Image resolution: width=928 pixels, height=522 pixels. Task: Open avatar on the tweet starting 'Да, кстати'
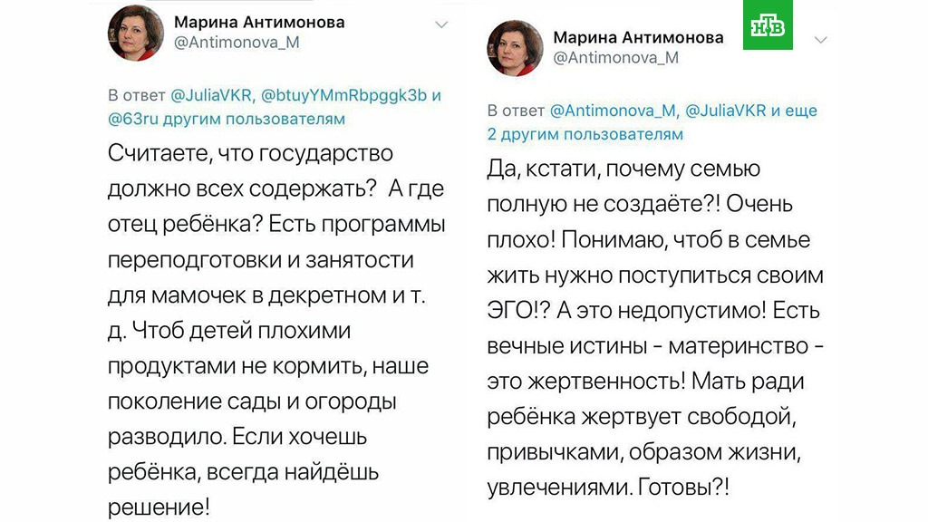point(515,47)
